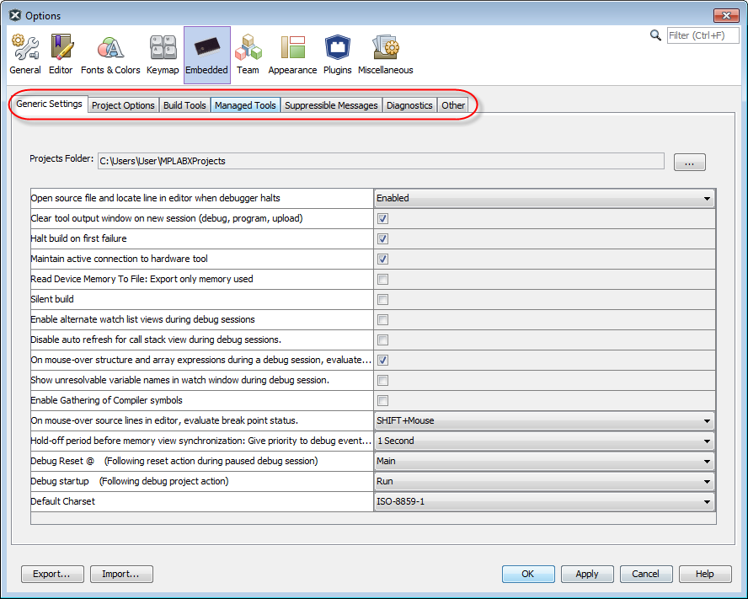
Task: Expand the Debug startup Run dropdown
Action: [543, 482]
